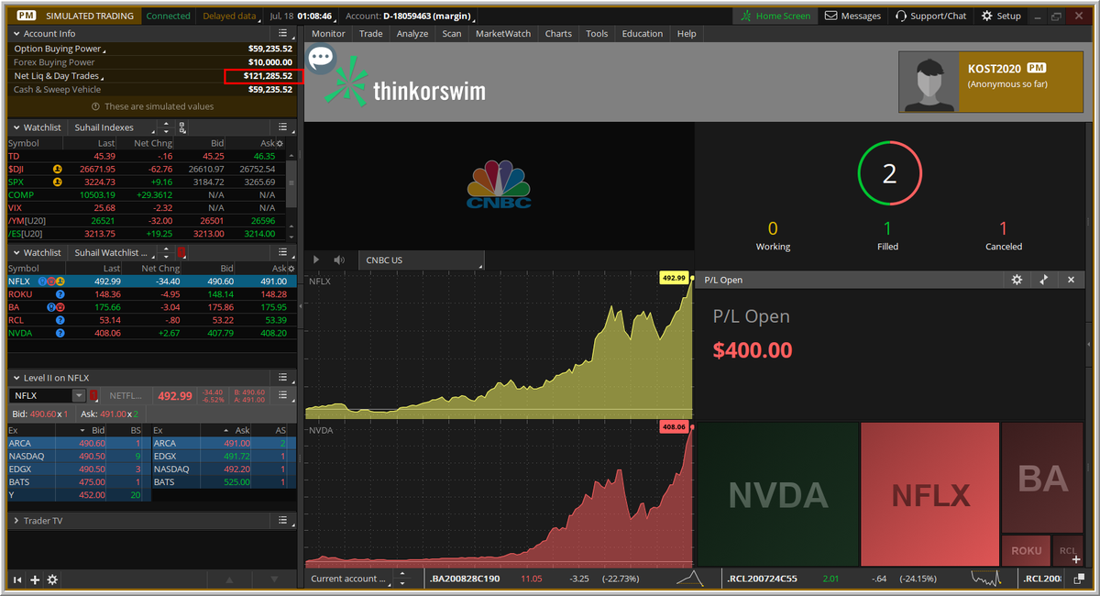
Task: Open the NFLX symbol dropdown arrow
Action: pyautogui.click(x=79, y=396)
